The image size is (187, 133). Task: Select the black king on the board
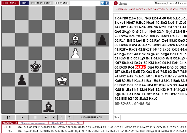tap(35, 66)
